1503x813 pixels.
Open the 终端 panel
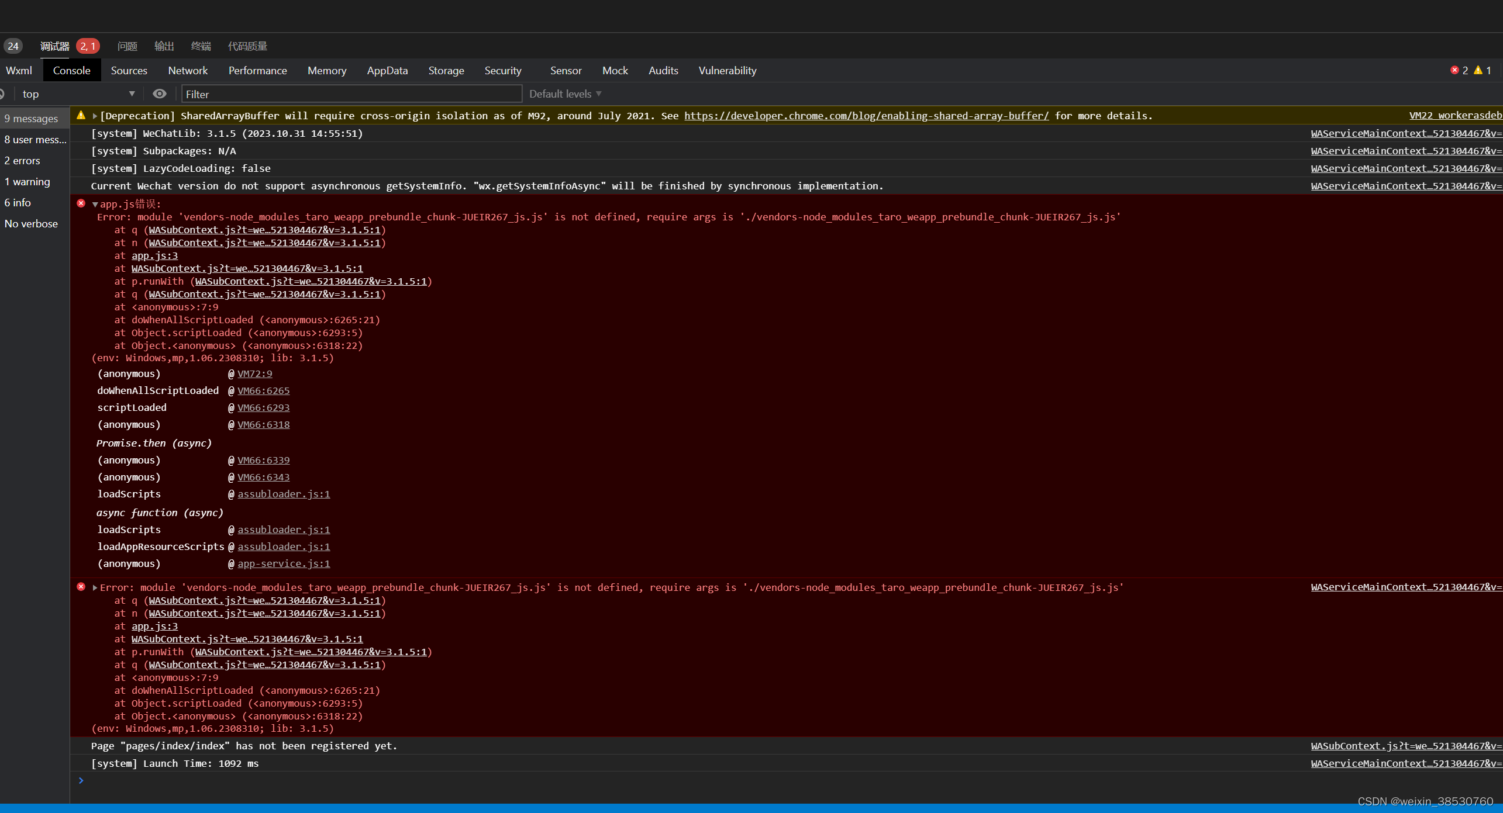[201, 46]
